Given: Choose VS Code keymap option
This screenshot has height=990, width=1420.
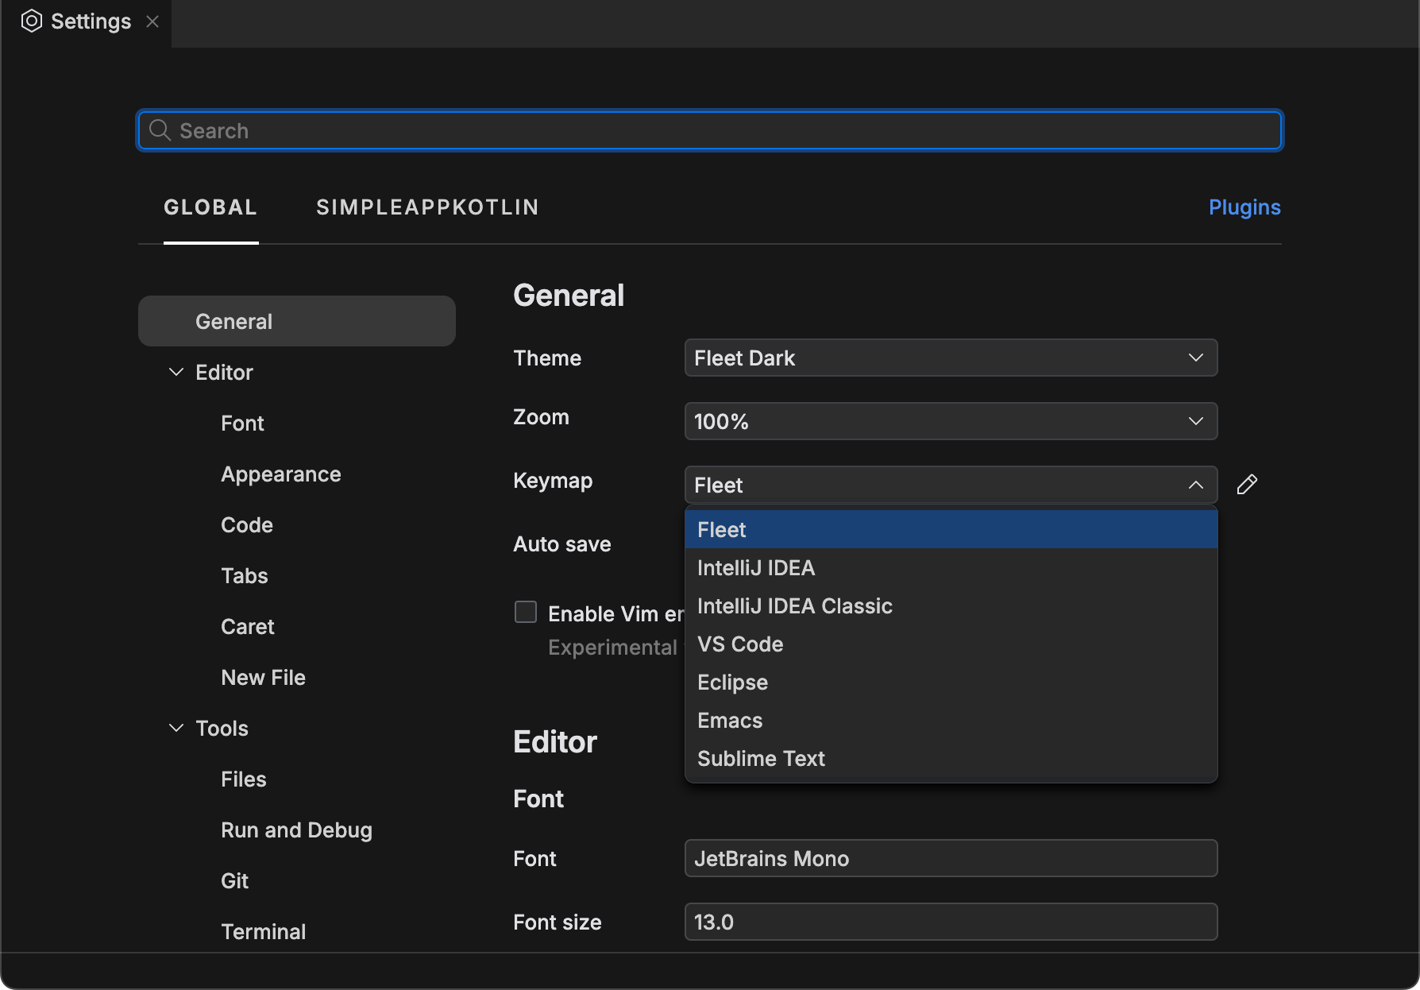Looking at the screenshot, I should (x=739, y=644).
